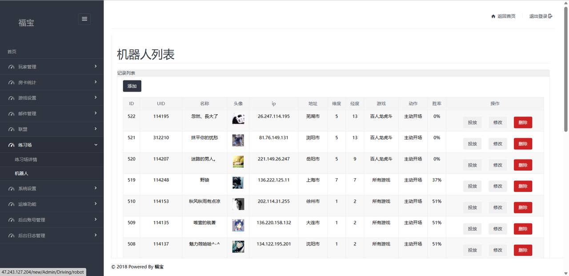Click the logout icon next to 退出登录
This screenshot has width=569, height=276.
click(550, 16)
